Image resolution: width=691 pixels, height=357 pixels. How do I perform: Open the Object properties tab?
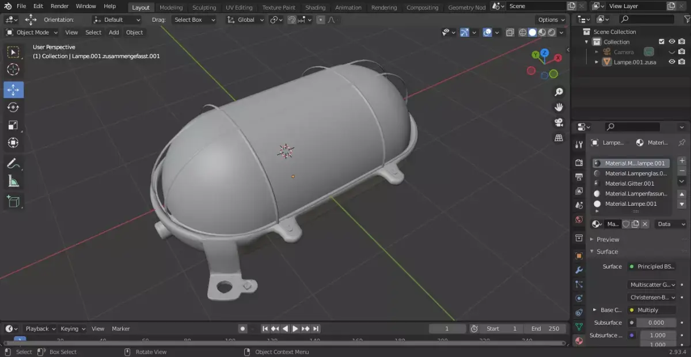(579, 256)
